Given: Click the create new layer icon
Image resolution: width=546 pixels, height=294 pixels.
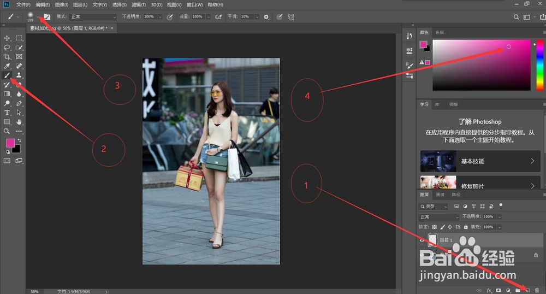Looking at the screenshot, I should click(527, 290).
